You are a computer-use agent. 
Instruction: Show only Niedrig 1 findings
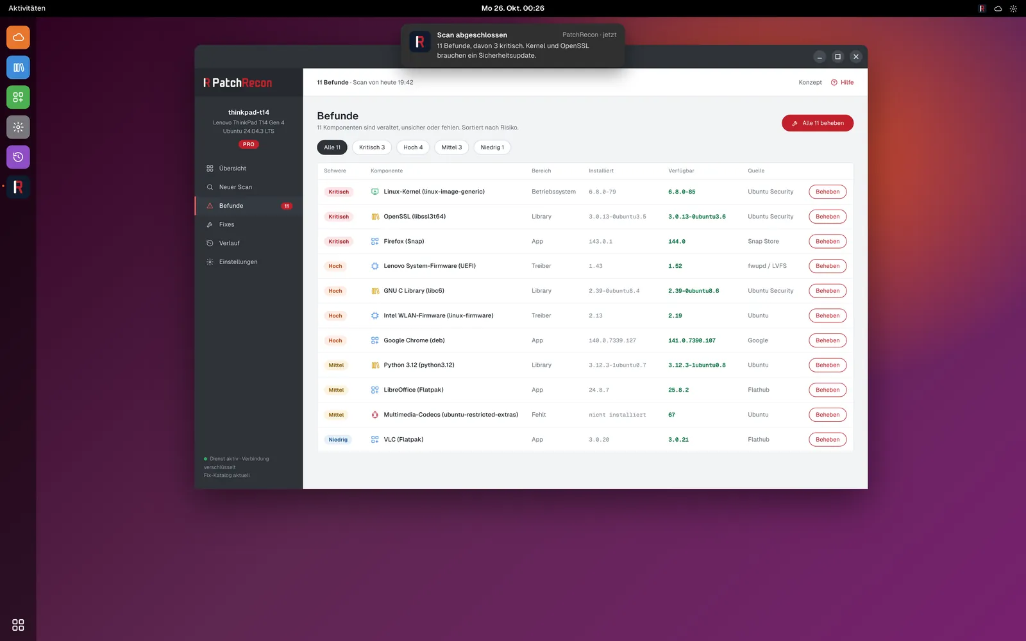coord(492,147)
